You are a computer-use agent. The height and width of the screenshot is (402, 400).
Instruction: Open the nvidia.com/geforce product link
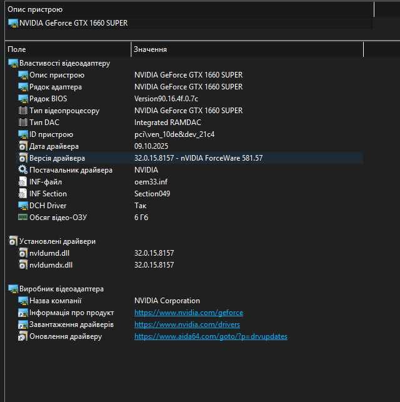pos(189,313)
